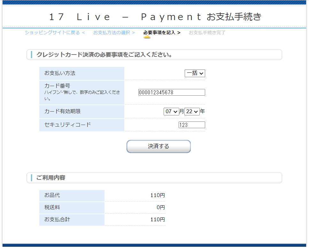309x249 pixels.
Task: Select the お品代 amount 110円
Action: 158,195
